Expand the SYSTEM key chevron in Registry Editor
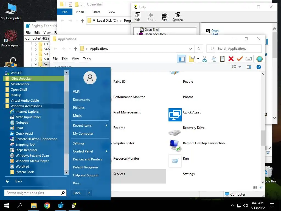The height and width of the screenshot is (211, 281). click(36, 64)
